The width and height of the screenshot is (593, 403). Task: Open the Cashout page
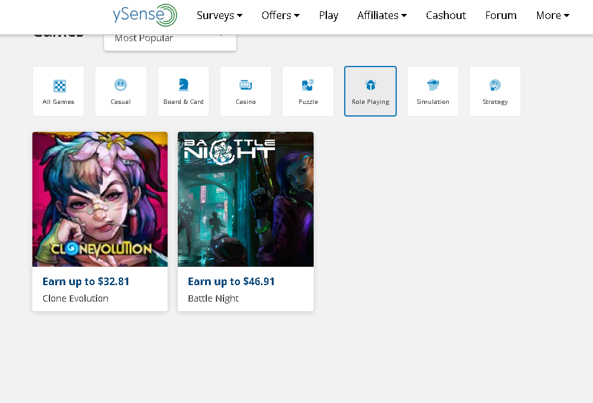pos(446,15)
